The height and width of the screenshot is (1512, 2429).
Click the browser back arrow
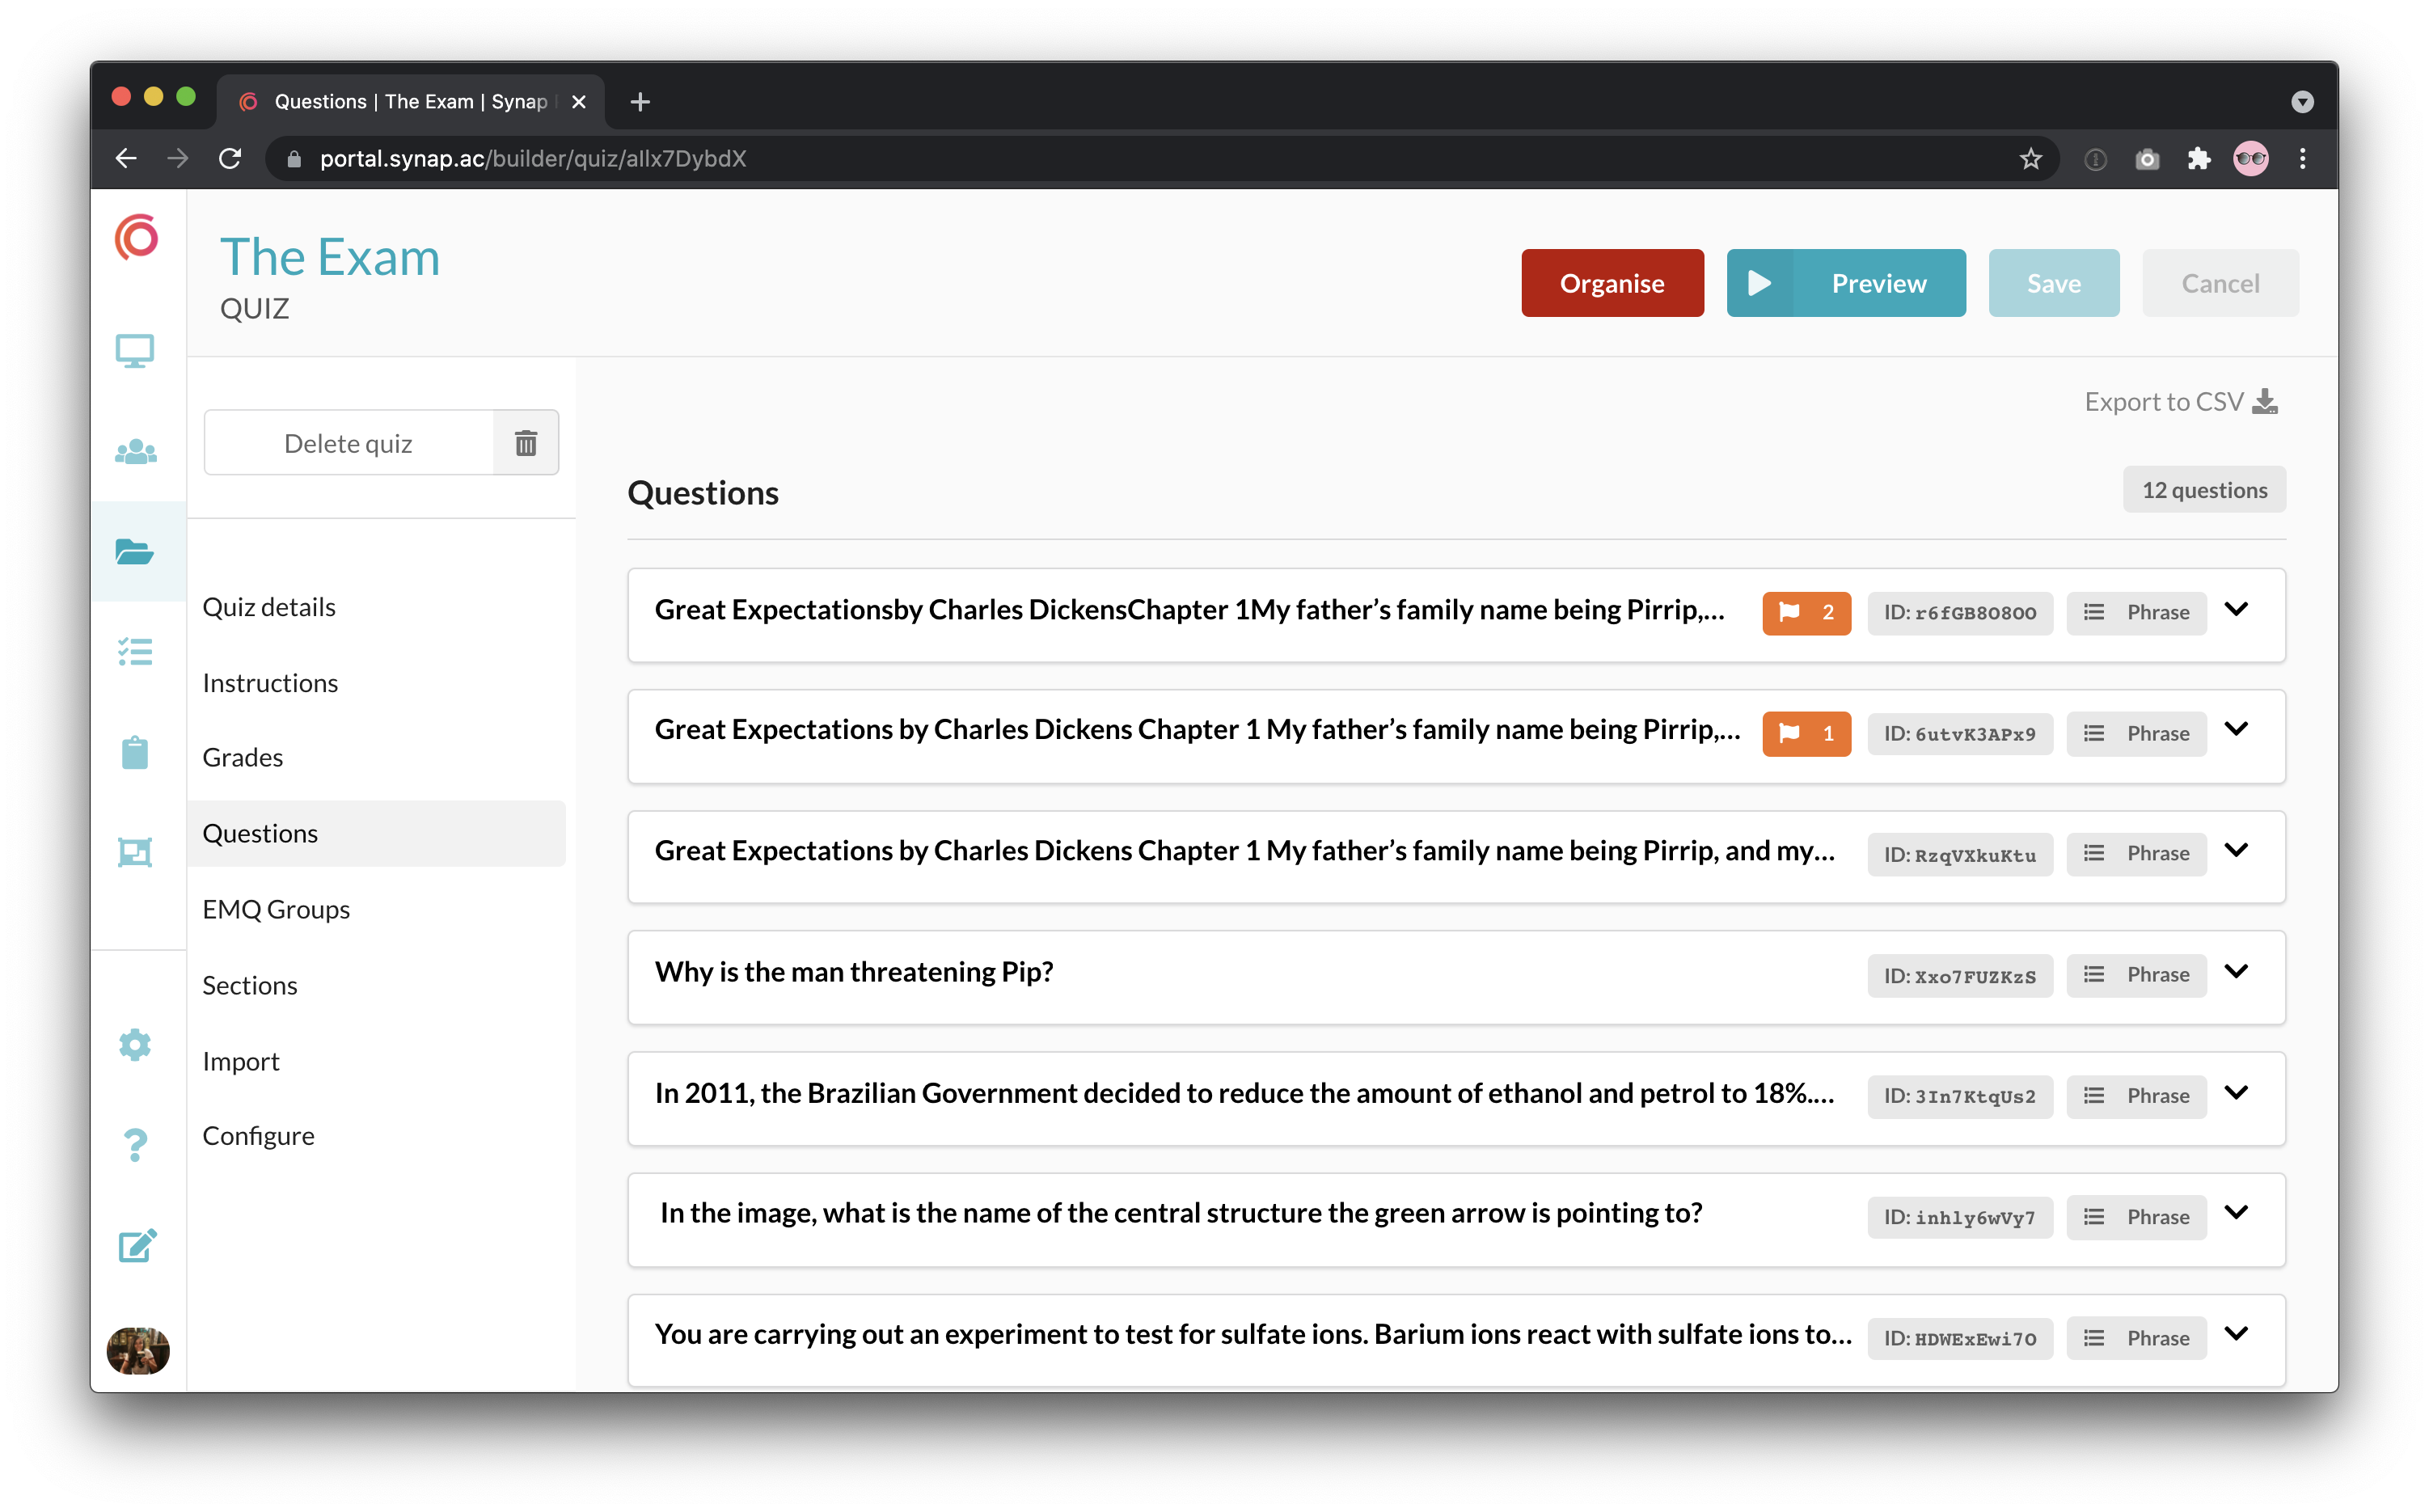pyautogui.click(x=126, y=158)
